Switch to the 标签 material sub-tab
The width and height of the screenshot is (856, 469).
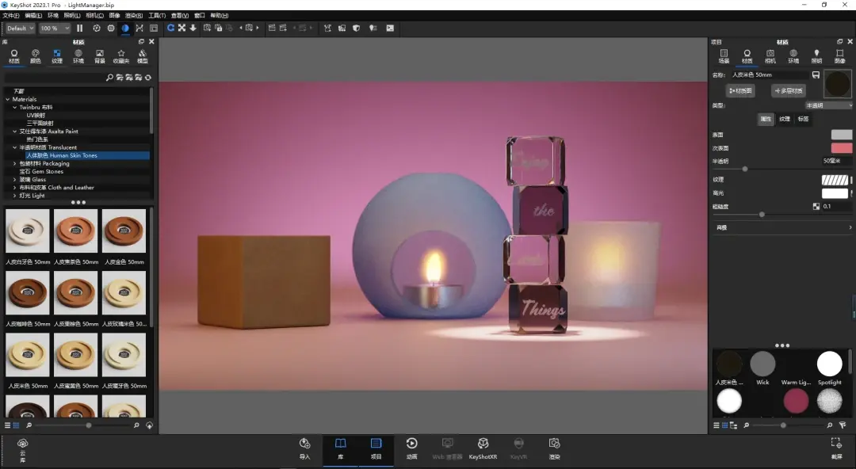point(804,119)
